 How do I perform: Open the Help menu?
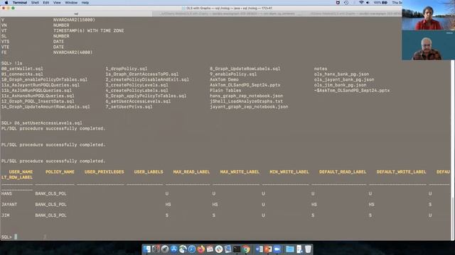pos(85,2)
